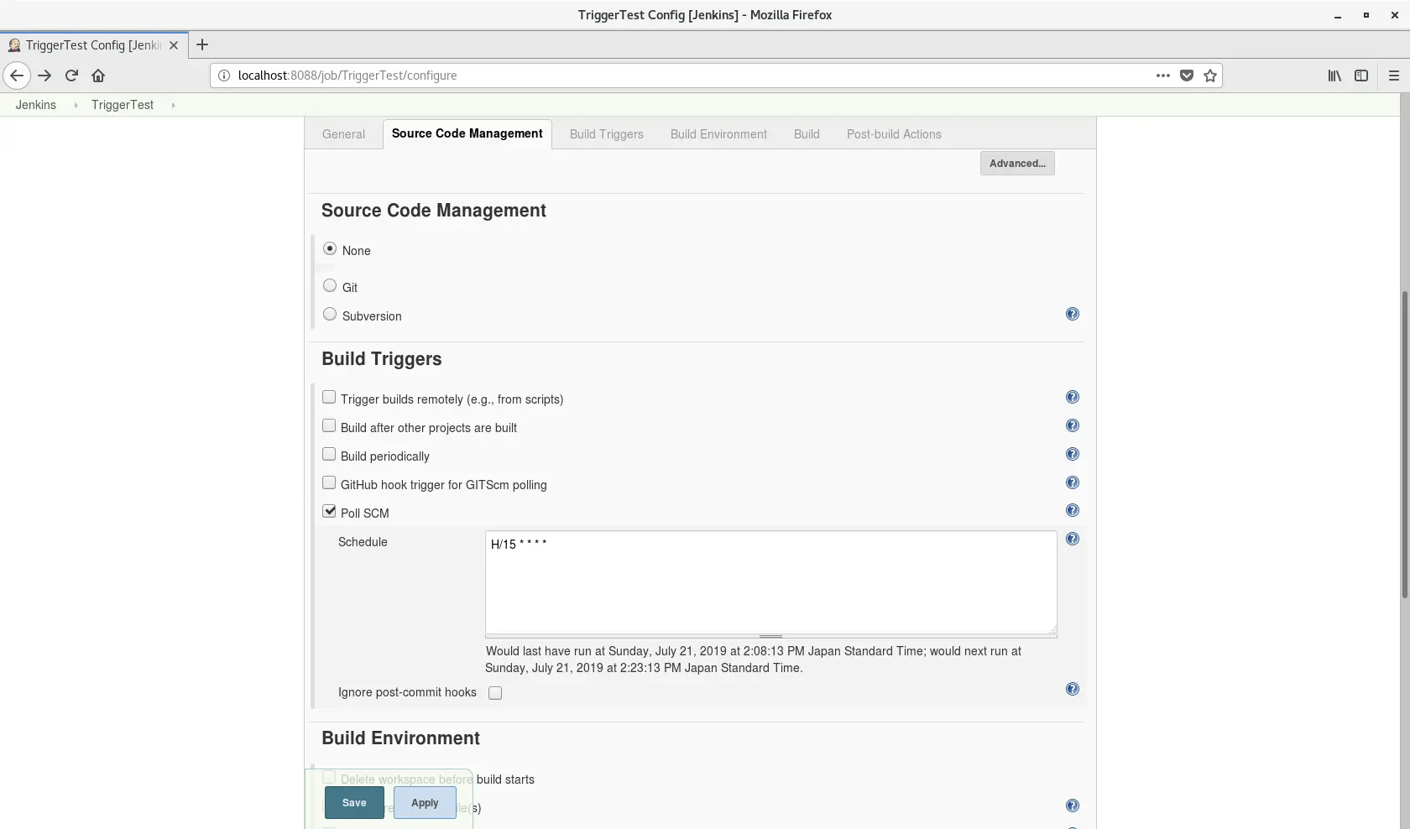Switch to Build Environment tab
The image size is (1410, 829).
(718, 134)
